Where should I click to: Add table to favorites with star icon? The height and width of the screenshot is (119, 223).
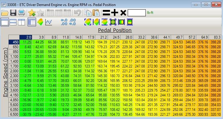(32, 13)
